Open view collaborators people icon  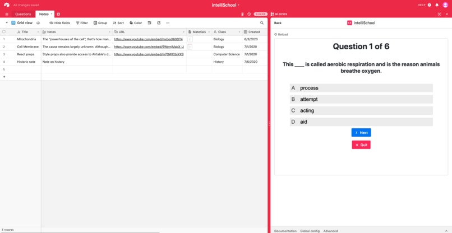coord(38,23)
